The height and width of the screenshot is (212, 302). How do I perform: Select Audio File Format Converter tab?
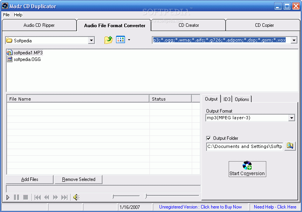click(115, 26)
